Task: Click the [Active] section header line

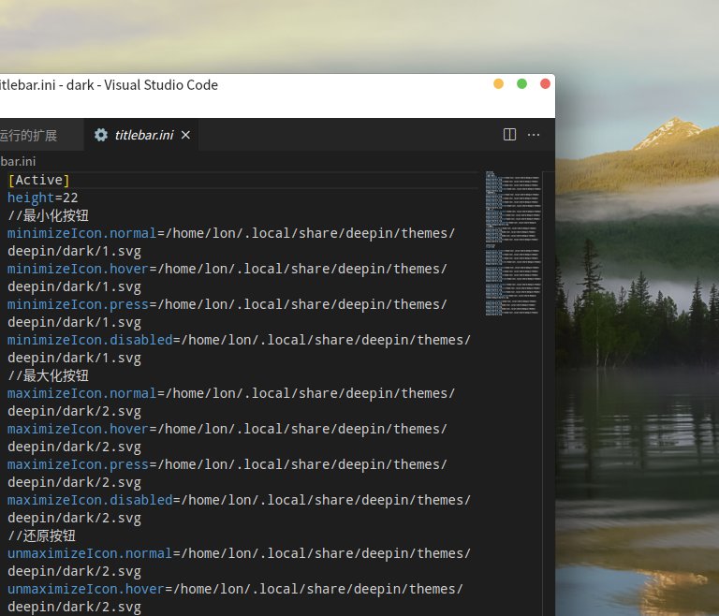Action: [39, 180]
